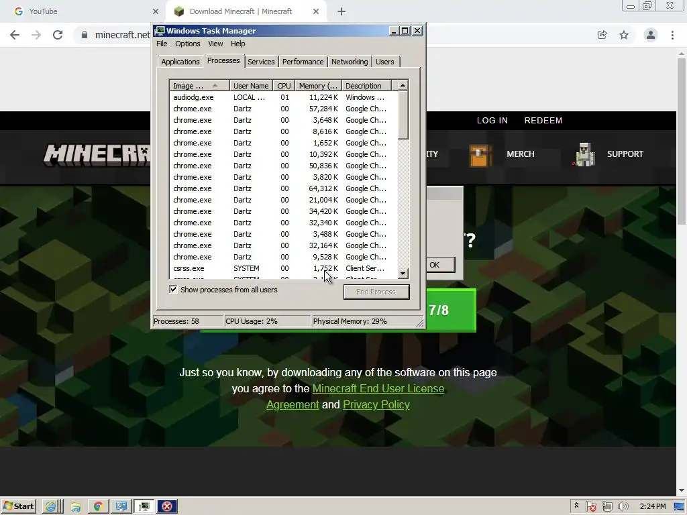687x515 pixels.
Task: Sort processes by Memory column header
Action: tap(319, 85)
